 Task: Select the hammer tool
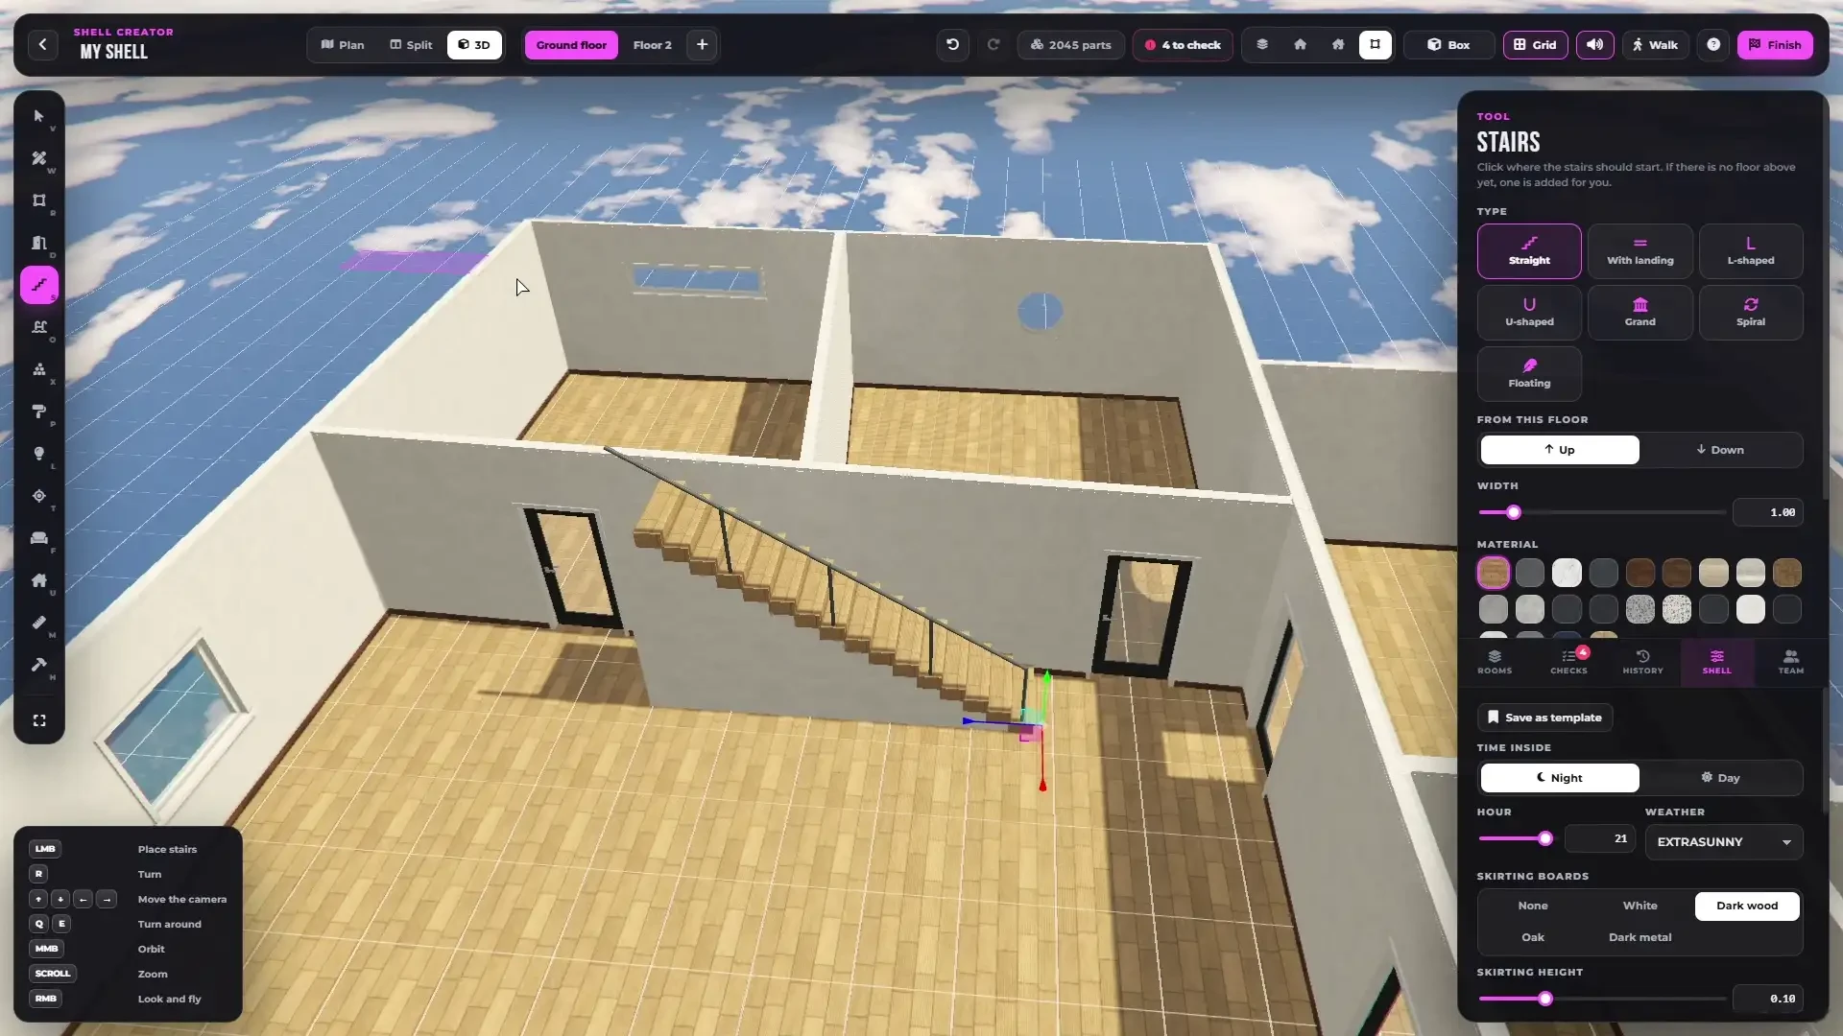click(x=39, y=665)
